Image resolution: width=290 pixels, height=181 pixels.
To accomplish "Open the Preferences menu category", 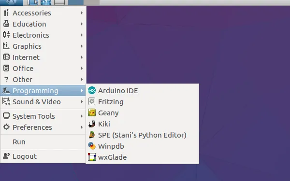I will [43, 127].
